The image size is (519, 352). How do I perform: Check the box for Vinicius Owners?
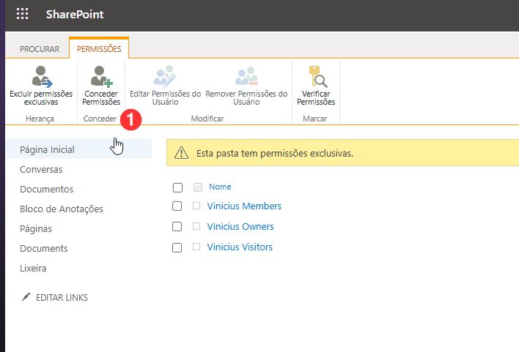click(177, 227)
